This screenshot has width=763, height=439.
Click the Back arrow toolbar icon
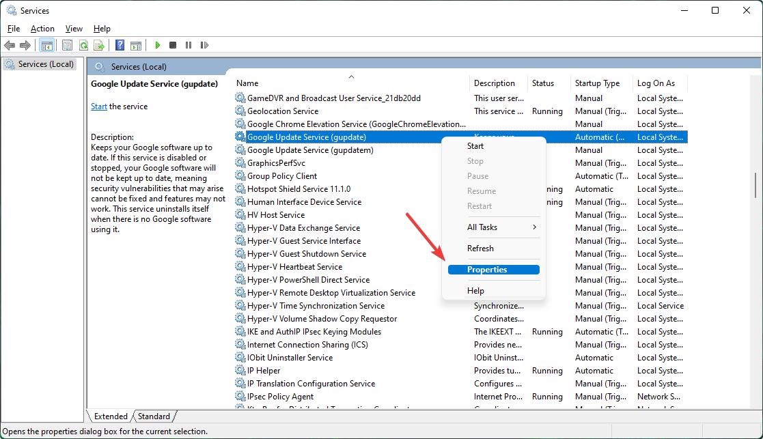(x=10, y=45)
